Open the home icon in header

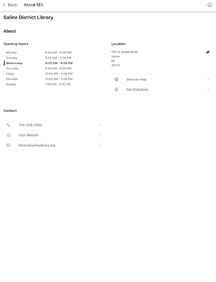coord(209,5)
